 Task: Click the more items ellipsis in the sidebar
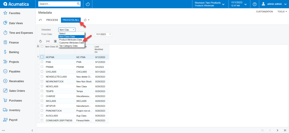point(3,130)
